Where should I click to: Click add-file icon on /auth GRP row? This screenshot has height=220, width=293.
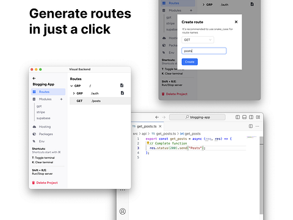[122, 93]
